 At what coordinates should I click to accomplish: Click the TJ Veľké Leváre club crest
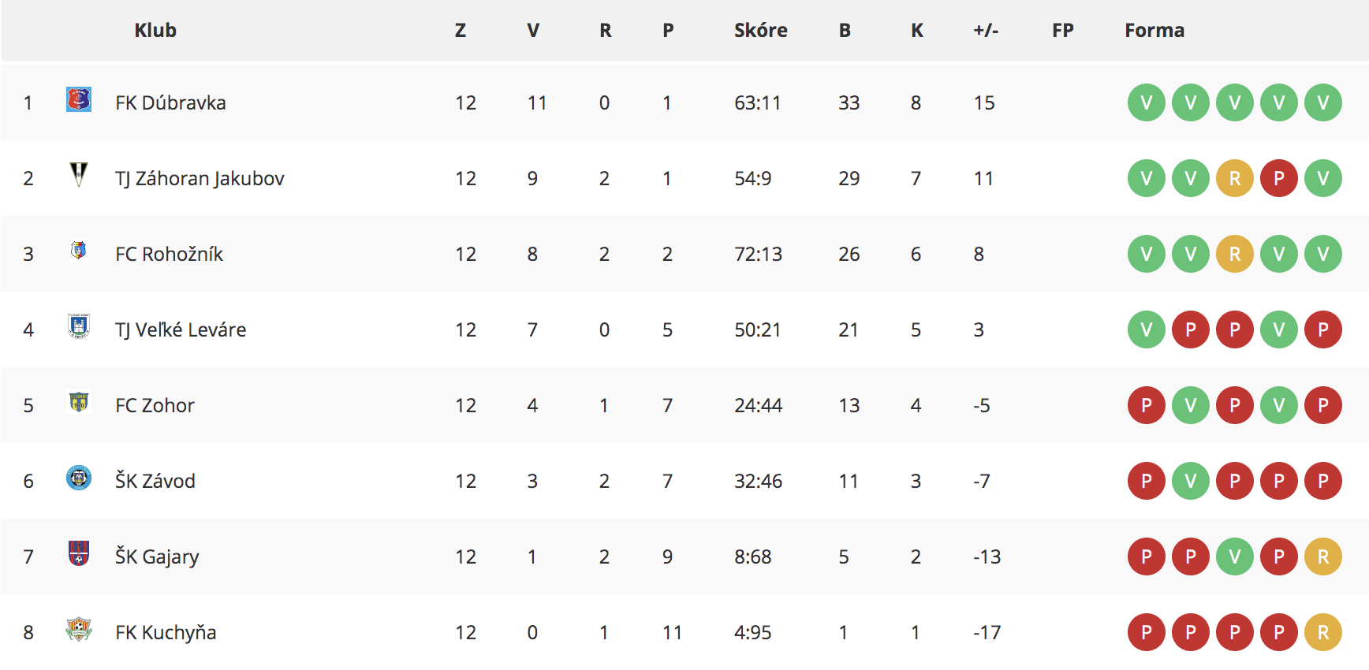pos(79,326)
